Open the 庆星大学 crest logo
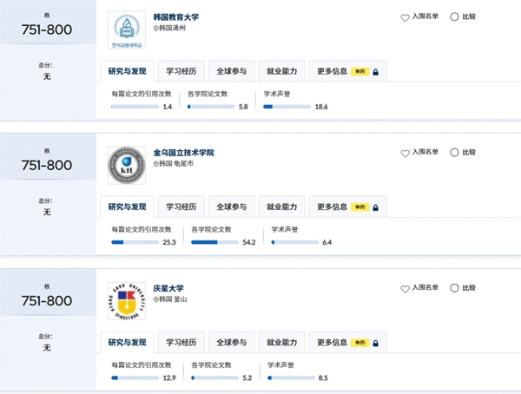This screenshot has height=394, width=521. point(127,301)
